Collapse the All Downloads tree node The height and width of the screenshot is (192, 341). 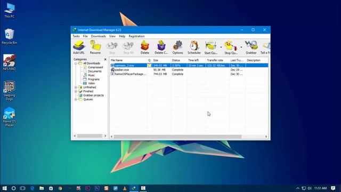[x=76, y=63]
